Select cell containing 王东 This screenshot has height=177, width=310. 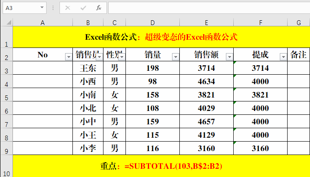point(88,68)
